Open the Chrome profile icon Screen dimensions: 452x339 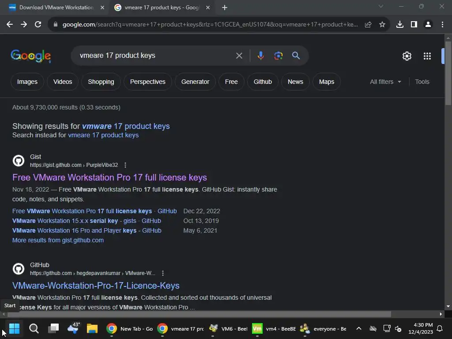pos(428,25)
